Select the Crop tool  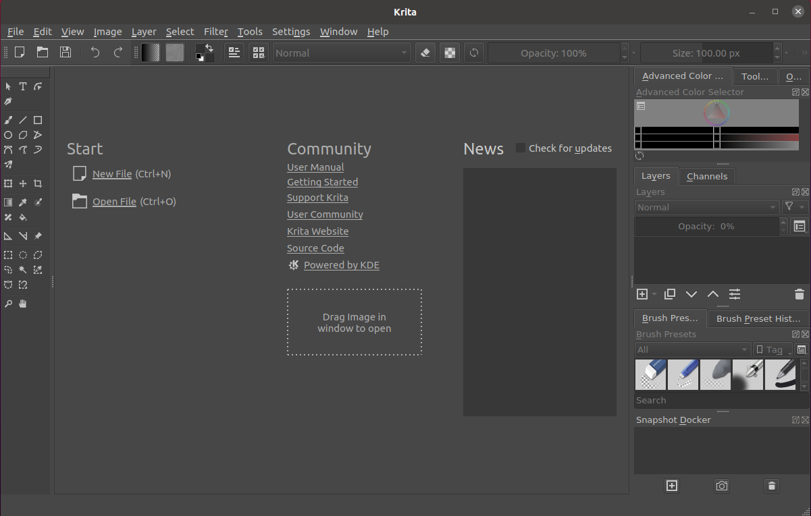click(x=38, y=183)
